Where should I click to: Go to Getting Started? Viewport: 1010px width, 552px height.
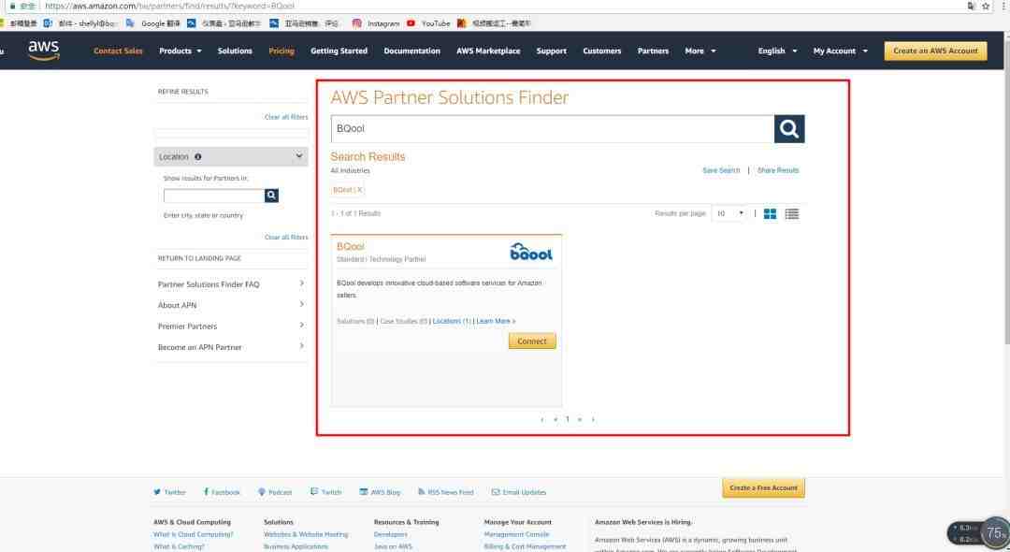[x=339, y=51]
